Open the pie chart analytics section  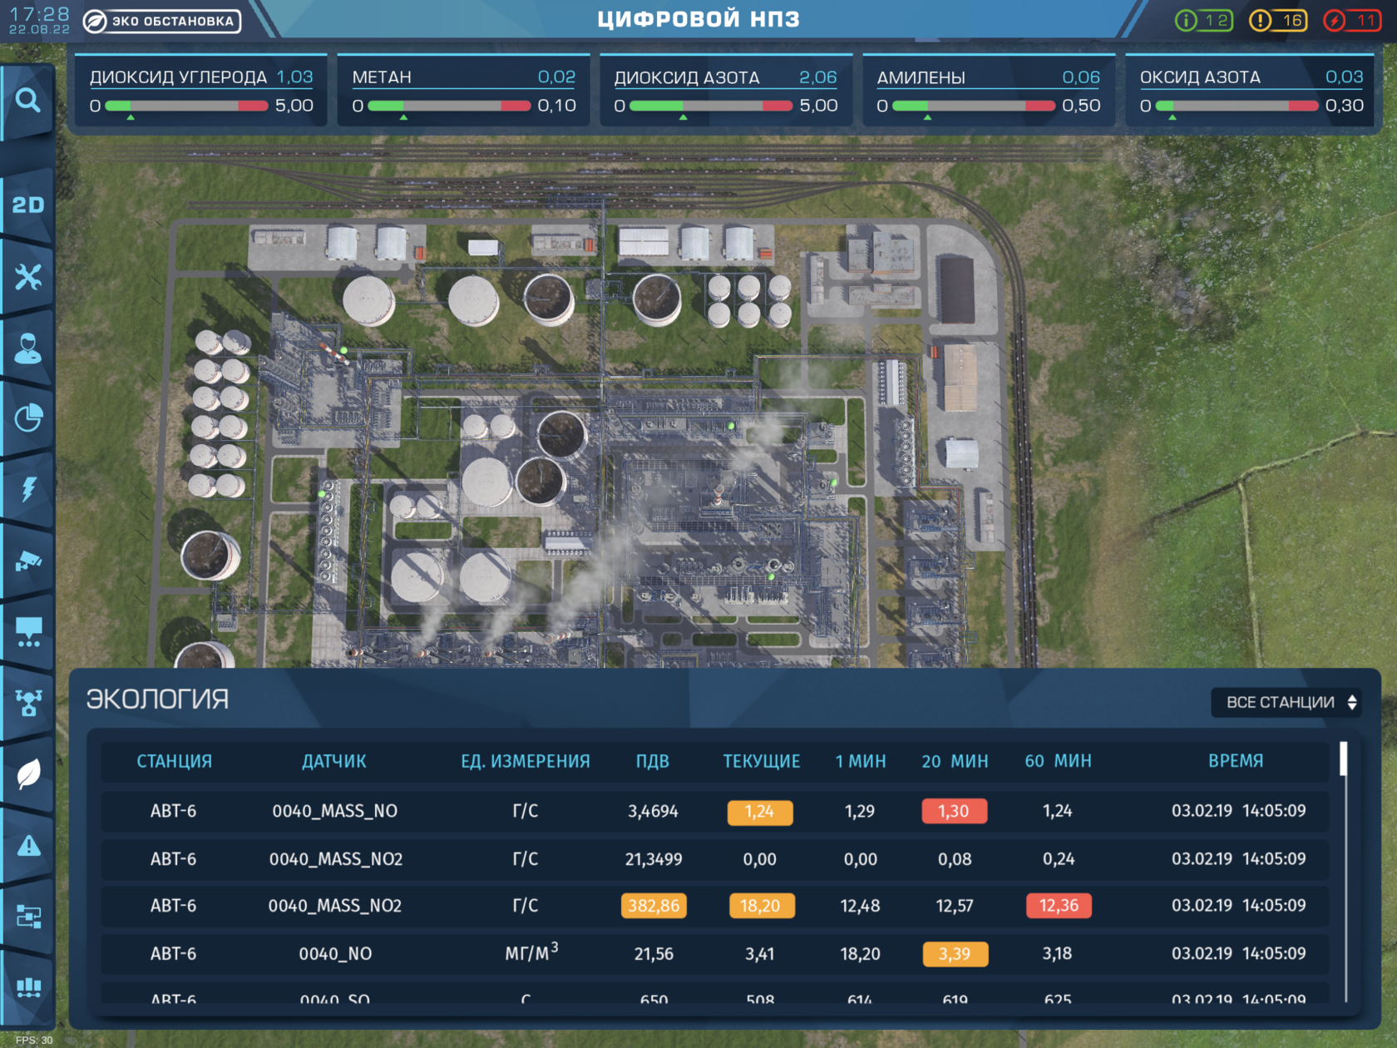click(27, 418)
